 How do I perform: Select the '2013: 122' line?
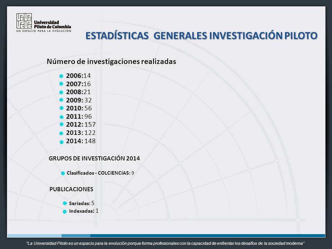(81, 132)
